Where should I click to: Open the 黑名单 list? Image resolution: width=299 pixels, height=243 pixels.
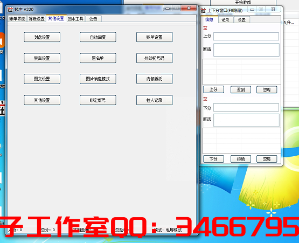tap(98, 58)
